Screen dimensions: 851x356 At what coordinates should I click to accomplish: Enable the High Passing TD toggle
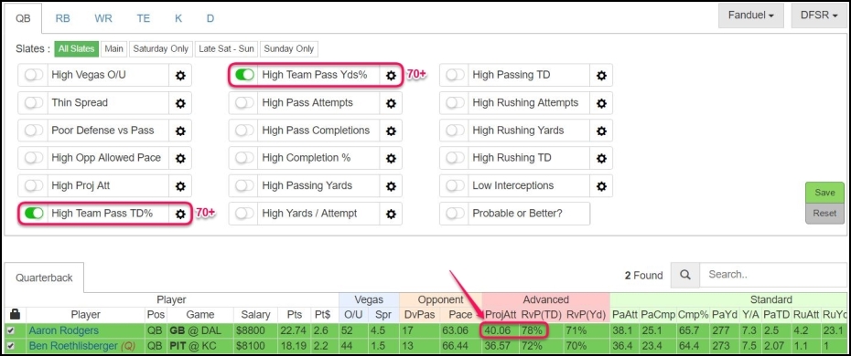[x=455, y=75]
